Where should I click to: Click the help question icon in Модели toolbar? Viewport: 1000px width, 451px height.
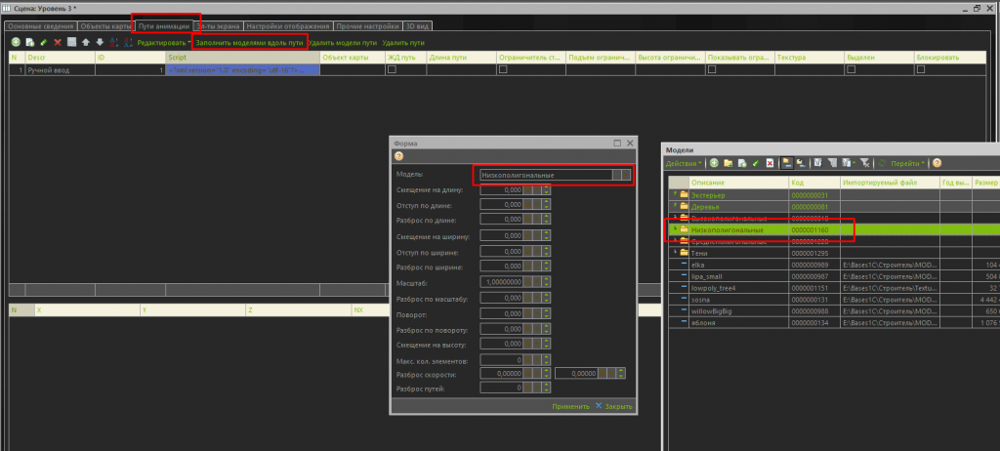[x=937, y=163]
